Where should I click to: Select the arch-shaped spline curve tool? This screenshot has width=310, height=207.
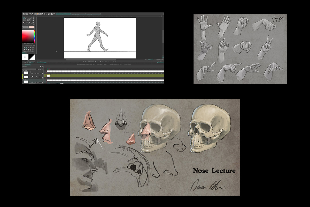(31, 18)
